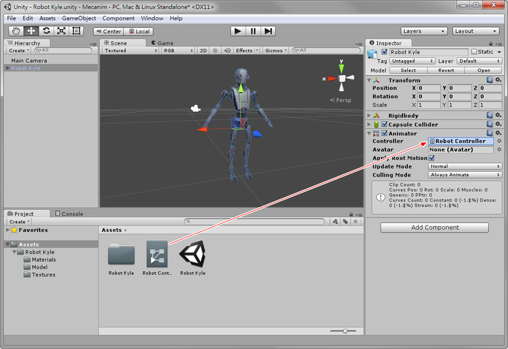Open Textured draw mode dropdown
This screenshot has width=508, height=349.
point(131,51)
